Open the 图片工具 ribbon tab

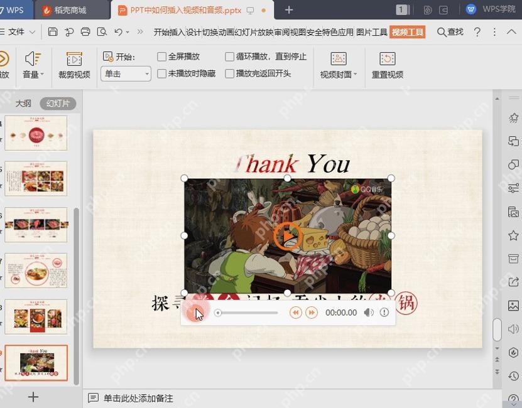[x=372, y=32]
